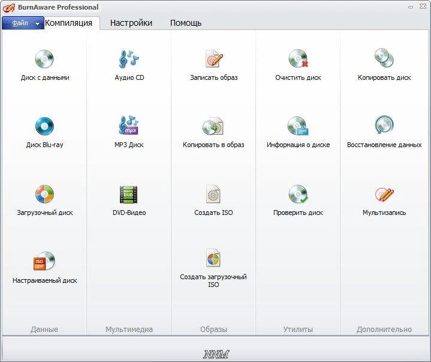Click the Образы column heading
431x362 pixels.
click(213, 329)
